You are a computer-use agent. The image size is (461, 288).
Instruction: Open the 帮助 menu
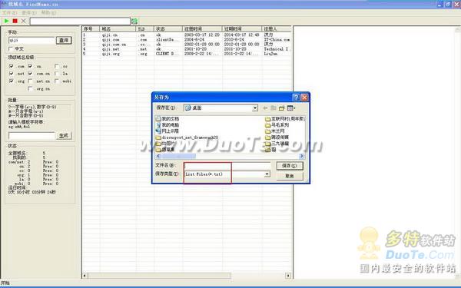pyautogui.click(x=48, y=12)
